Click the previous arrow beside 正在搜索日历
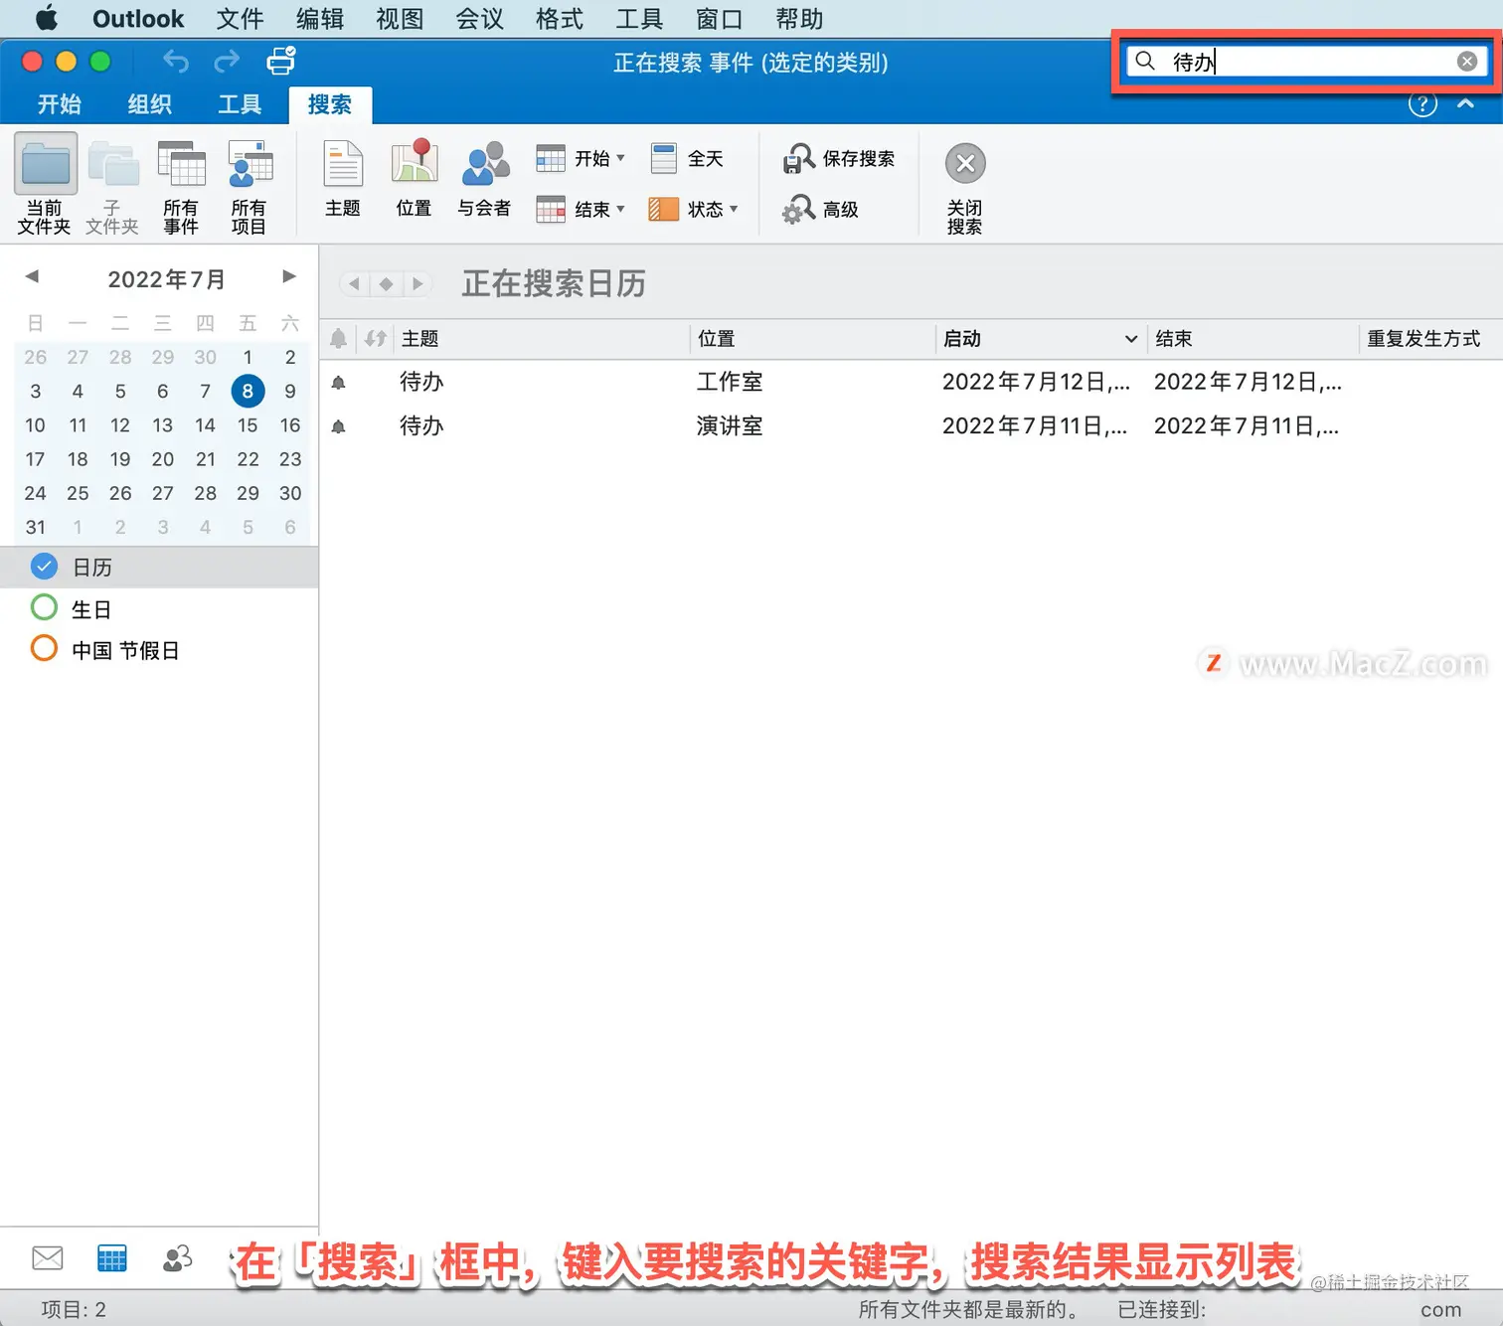Viewport: 1503px width, 1326px height. pos(354,284)
